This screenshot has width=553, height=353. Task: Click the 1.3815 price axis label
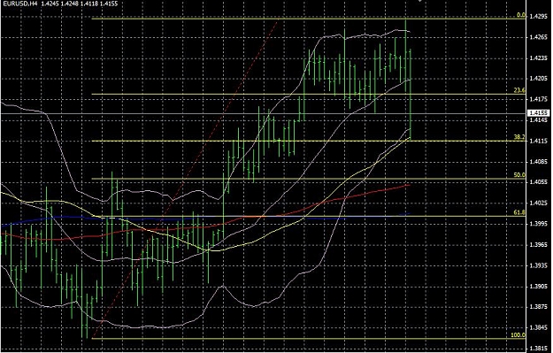pos(539,349)
